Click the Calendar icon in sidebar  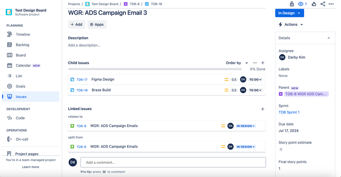point(10,65)
